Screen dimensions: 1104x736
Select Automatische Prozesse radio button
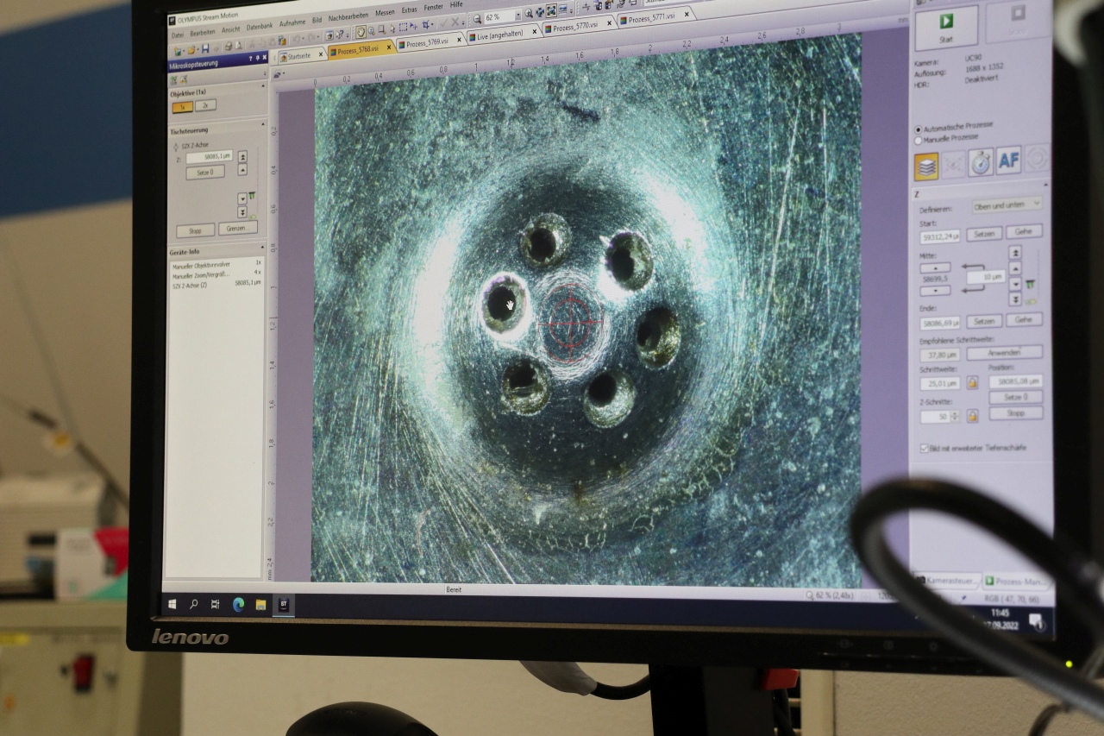(918, 129)
